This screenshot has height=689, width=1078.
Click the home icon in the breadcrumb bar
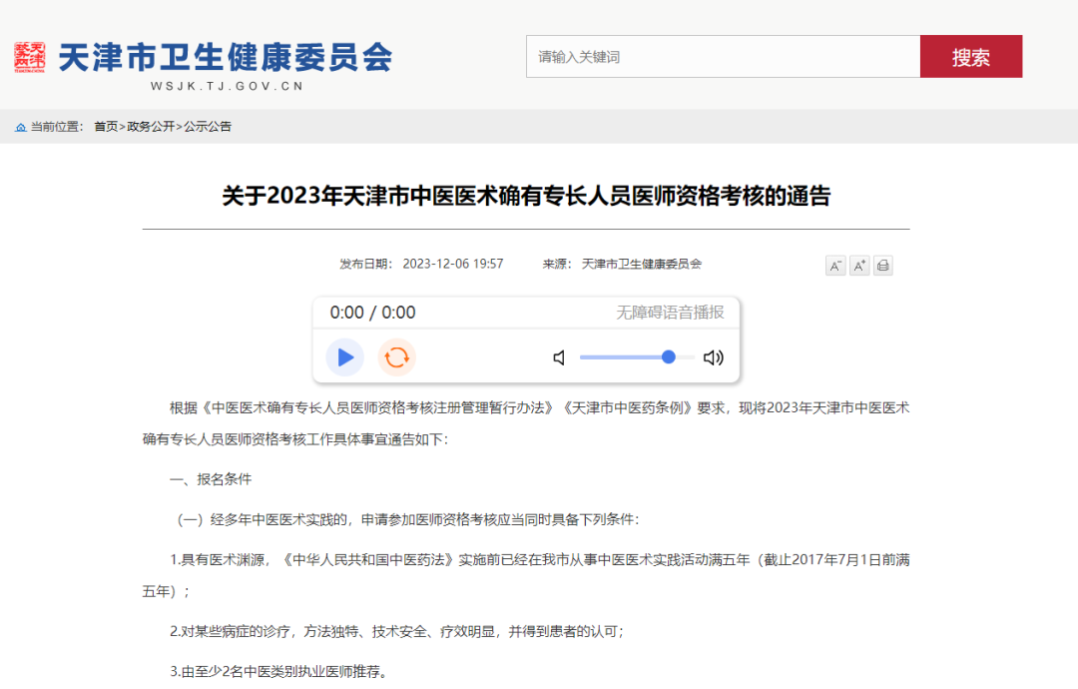(21, 127)
